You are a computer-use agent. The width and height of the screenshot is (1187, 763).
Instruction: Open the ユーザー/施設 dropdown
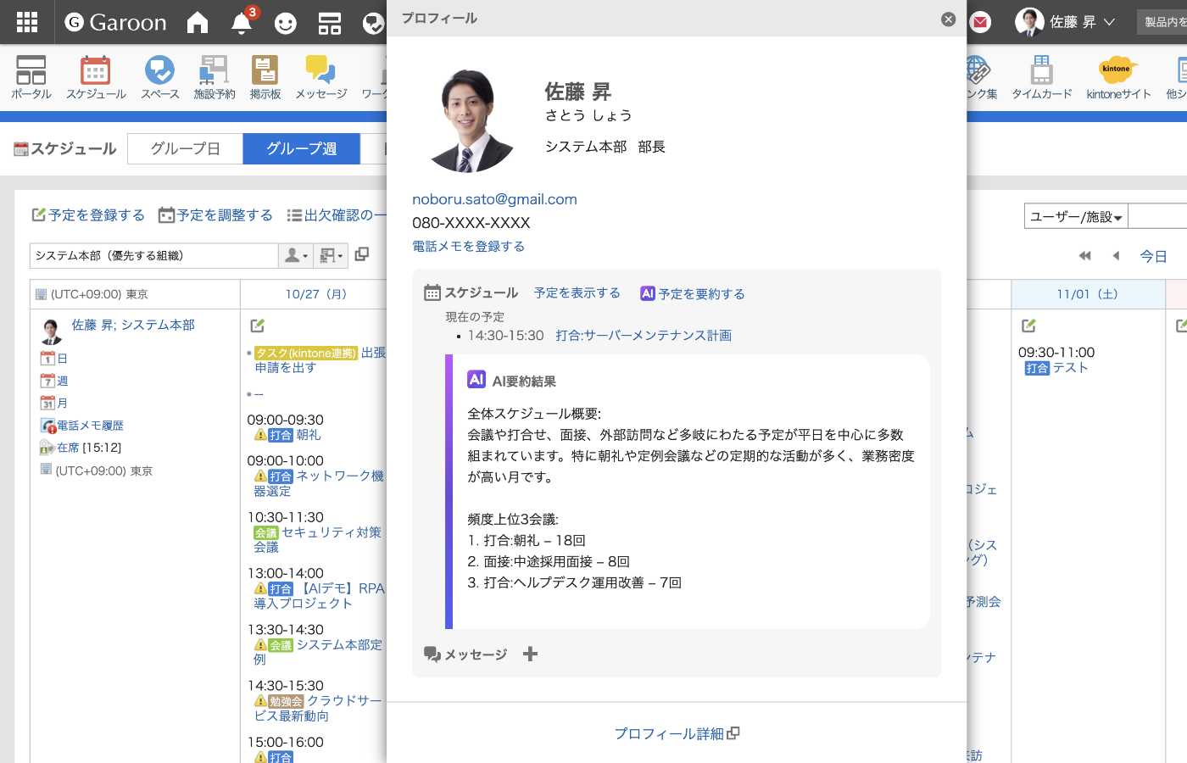pos(1076,217)
